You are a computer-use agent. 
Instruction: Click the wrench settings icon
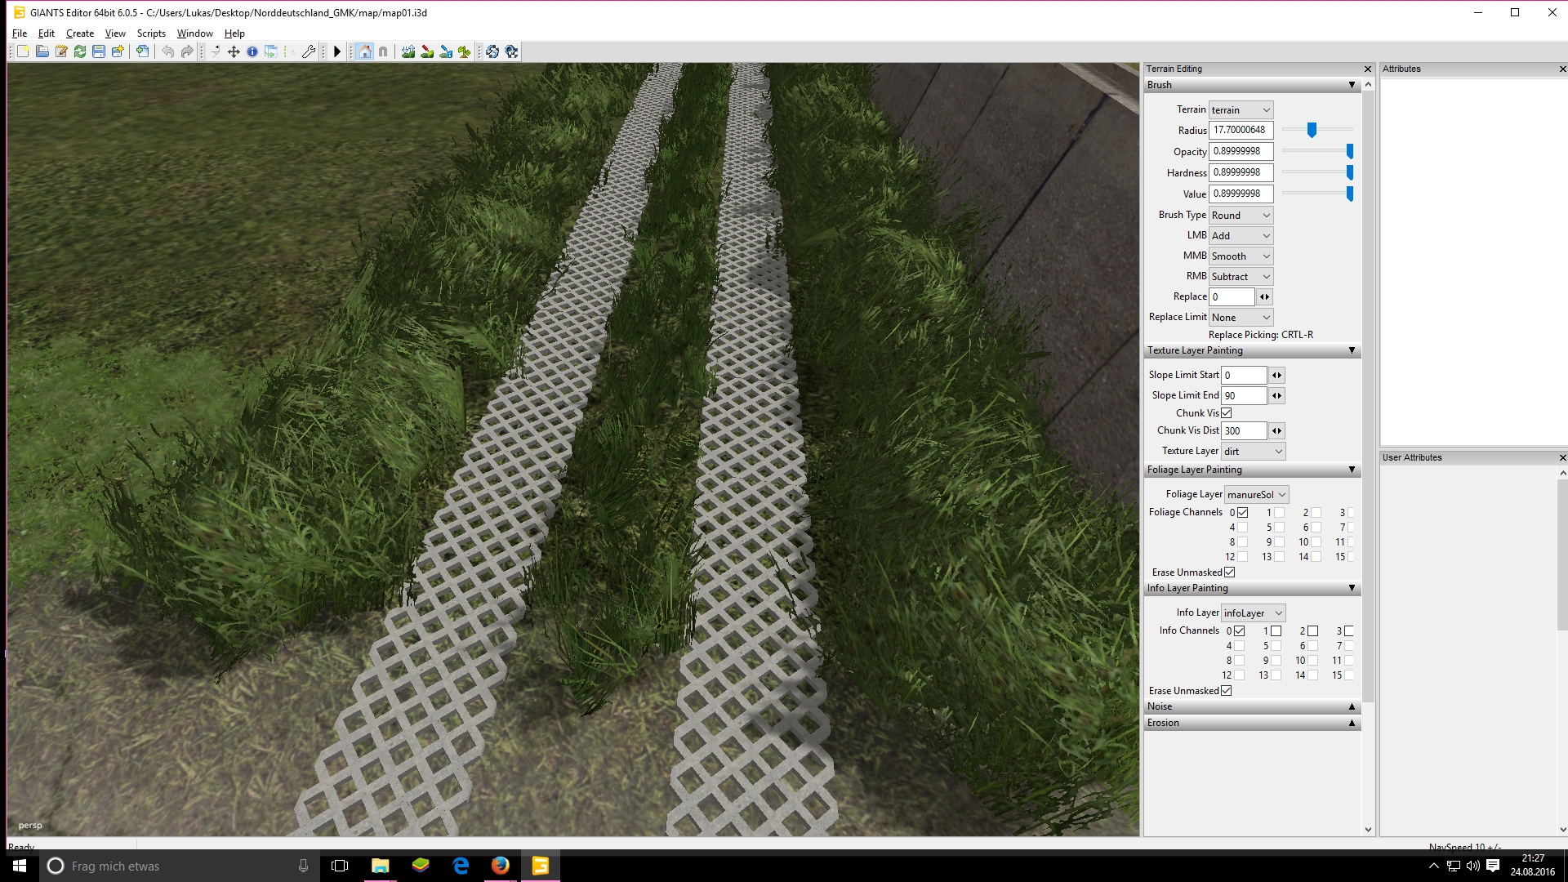point(309,51)
